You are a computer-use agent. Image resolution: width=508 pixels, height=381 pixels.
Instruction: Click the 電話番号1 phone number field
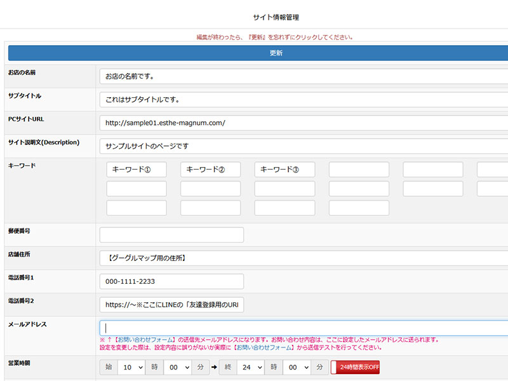(171, 281)
